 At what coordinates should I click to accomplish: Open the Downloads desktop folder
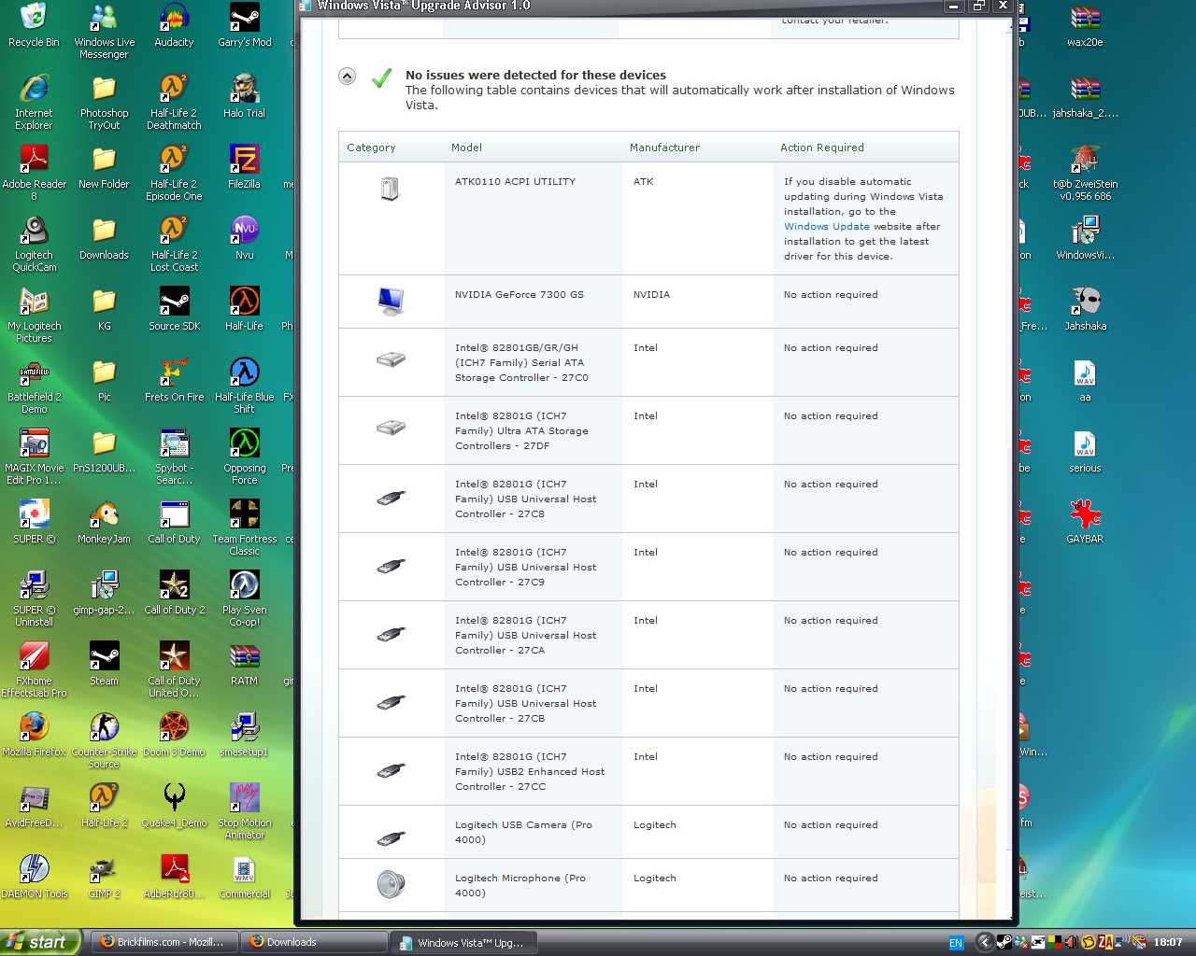coord(104,239)
